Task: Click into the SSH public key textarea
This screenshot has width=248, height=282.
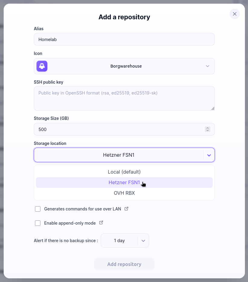Action: coord(124,98)
